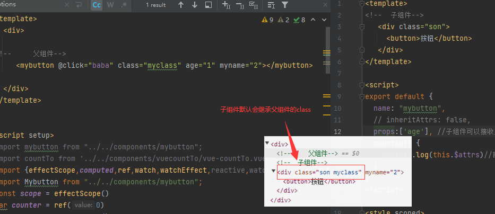
Task: Jump to previous highlighted error
Action: (x=313, y=20)
